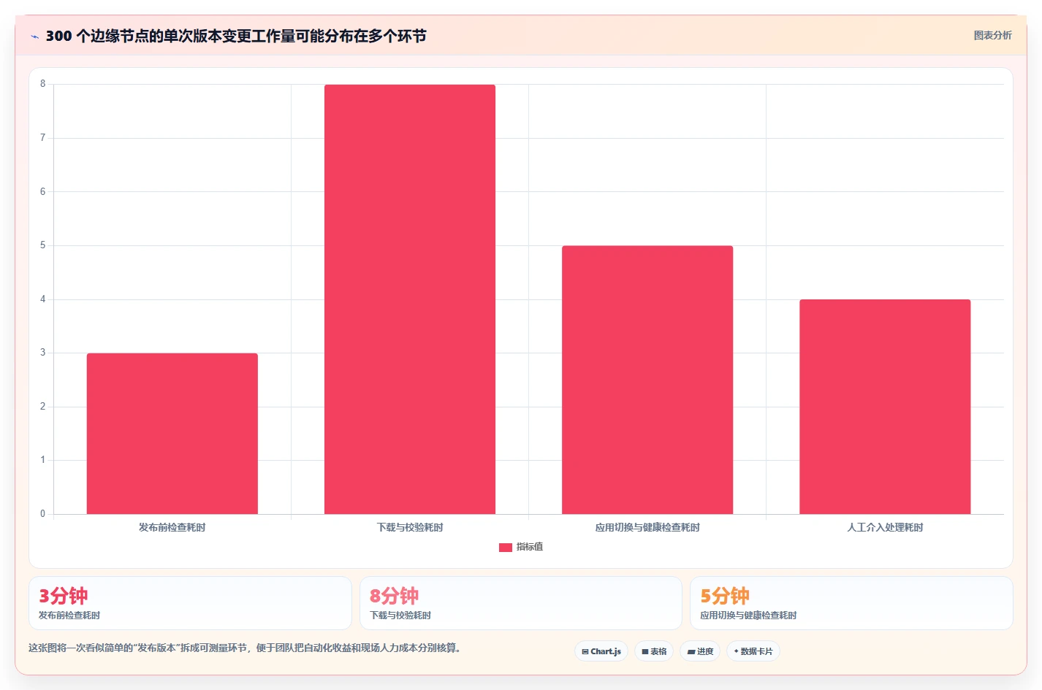Click the small icon before the chart title
The width and height of the screenshot is (1042, 690).
click(34, 37)
